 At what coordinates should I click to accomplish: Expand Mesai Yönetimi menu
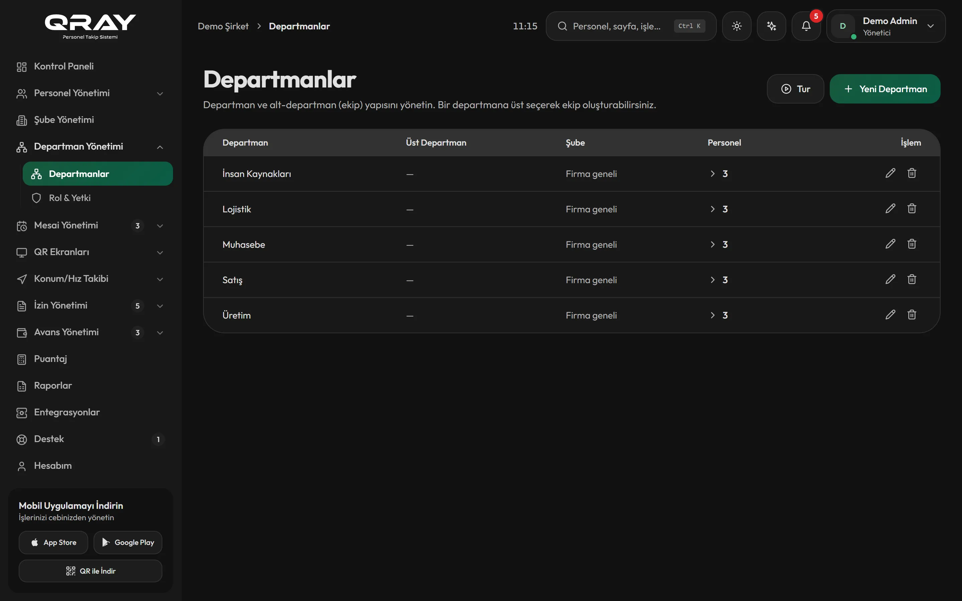[x=90, y=225]
